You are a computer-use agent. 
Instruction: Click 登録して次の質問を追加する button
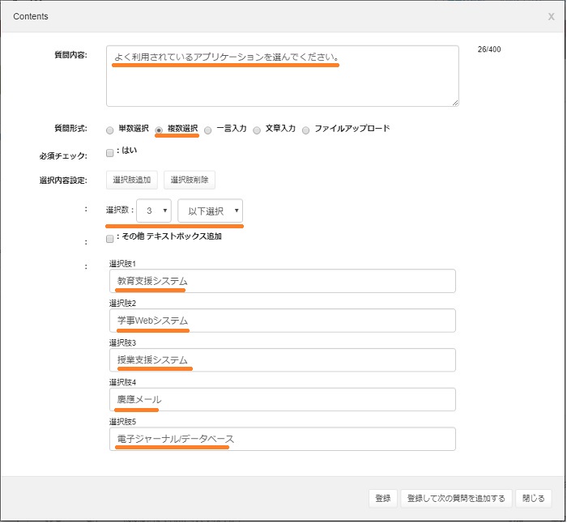click(x=456, y=498)
